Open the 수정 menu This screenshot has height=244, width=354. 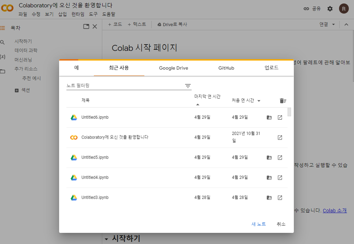point(36,14)
